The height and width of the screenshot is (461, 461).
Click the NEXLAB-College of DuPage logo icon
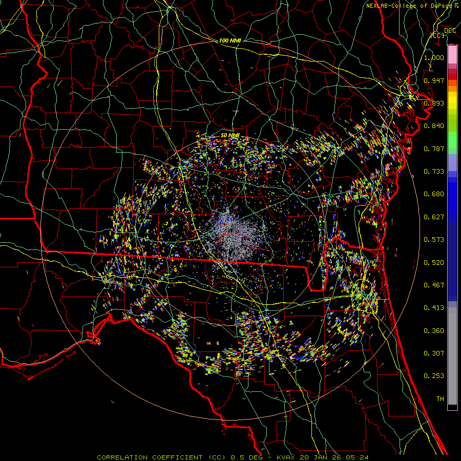(456, 6)
